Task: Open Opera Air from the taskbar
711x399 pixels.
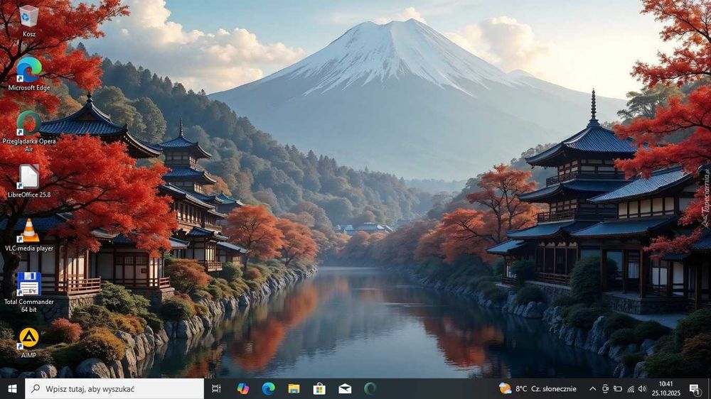Action: pyautogui.click(x=370, y=388)
